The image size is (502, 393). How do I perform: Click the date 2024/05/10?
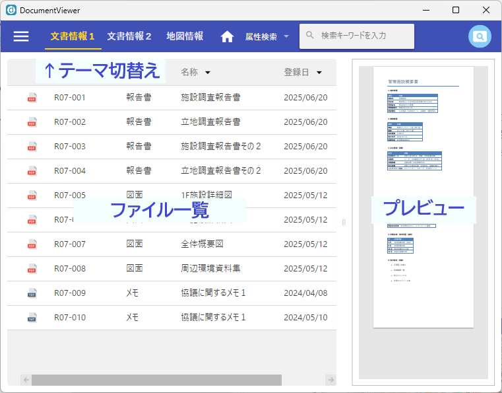(x=305, y=317)
